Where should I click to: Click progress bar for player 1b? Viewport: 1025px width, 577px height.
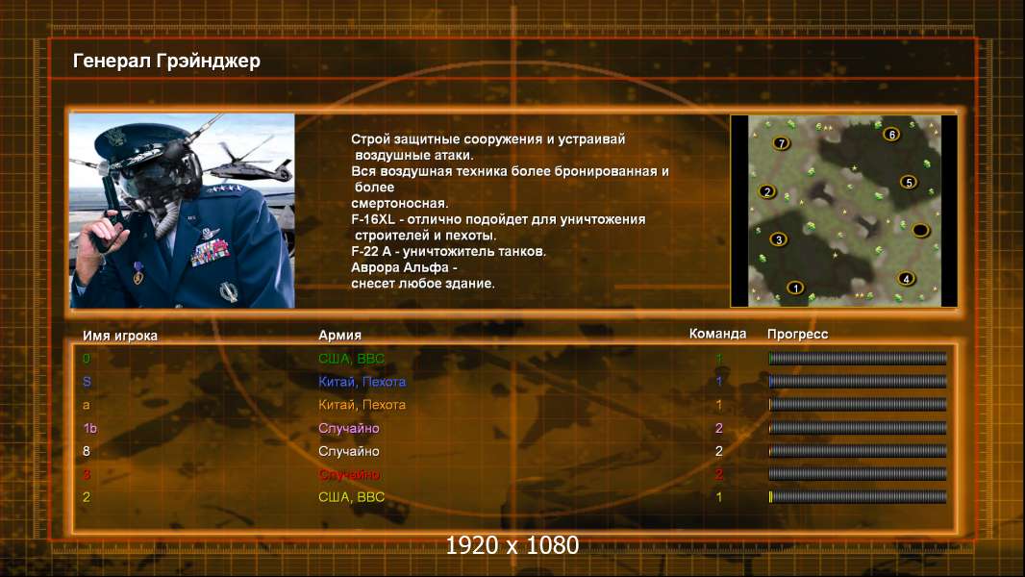[x=858, y=428]
